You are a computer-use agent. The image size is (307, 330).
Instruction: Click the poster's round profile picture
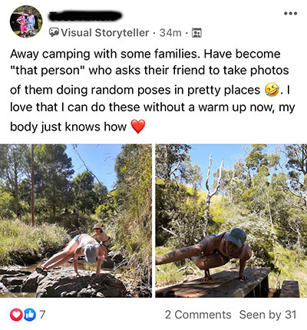pyautogui.click(x=26, y=21)
